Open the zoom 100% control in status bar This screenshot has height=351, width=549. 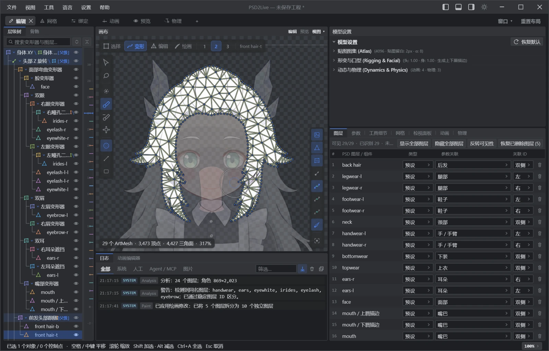click(x=532, y=346)
